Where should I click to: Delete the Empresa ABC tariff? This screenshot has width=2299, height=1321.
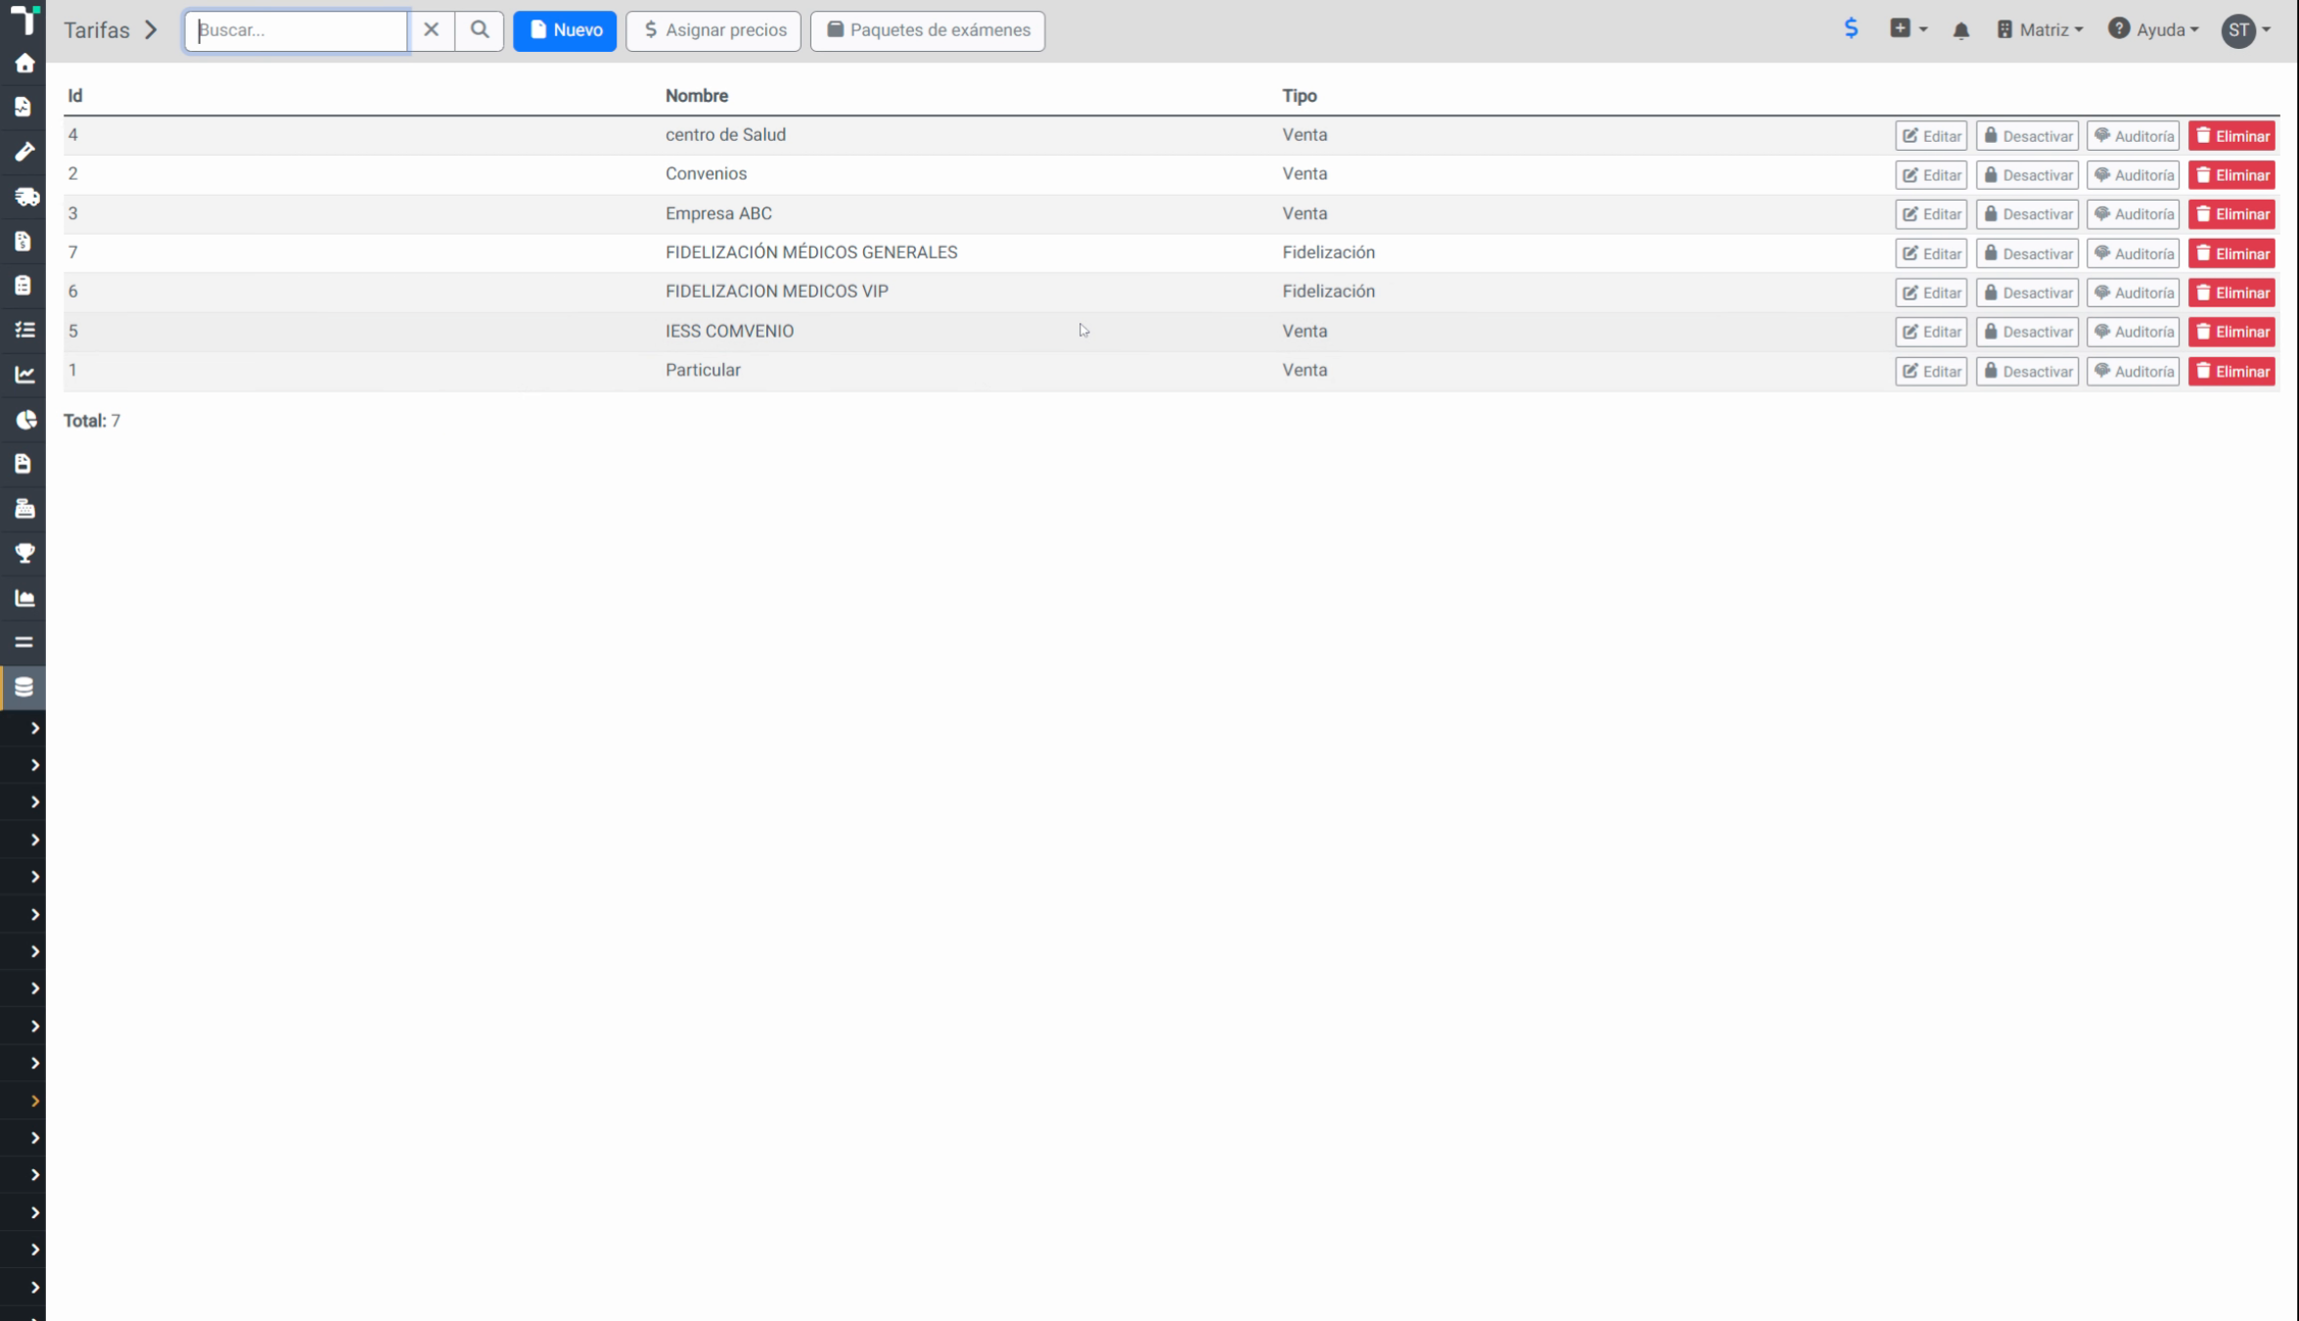pyautogui.click(x=2231, y=214)
